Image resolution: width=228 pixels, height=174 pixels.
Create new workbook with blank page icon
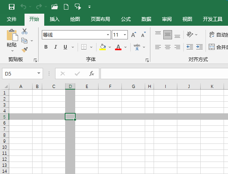pyautogui.click(x=66, y=7)
